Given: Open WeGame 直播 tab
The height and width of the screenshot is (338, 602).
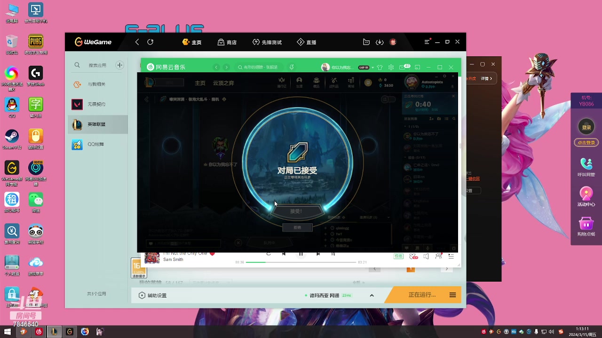Looking at the screenshot, I should coord(307,42).
